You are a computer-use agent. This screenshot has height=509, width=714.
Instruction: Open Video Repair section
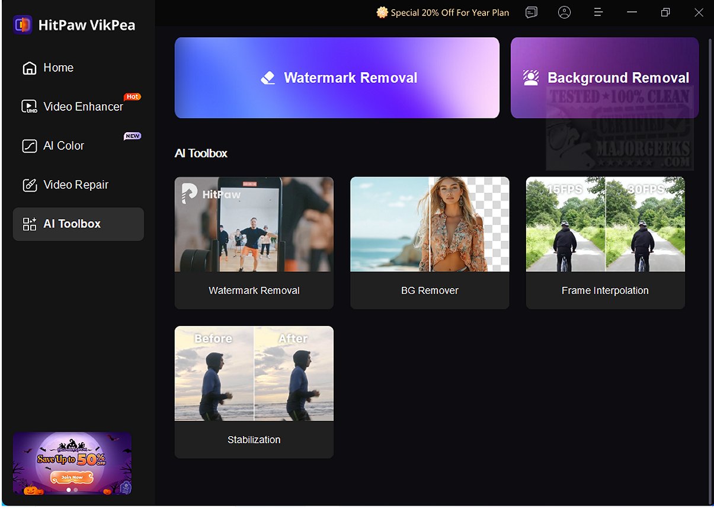(x=78, y=185)
